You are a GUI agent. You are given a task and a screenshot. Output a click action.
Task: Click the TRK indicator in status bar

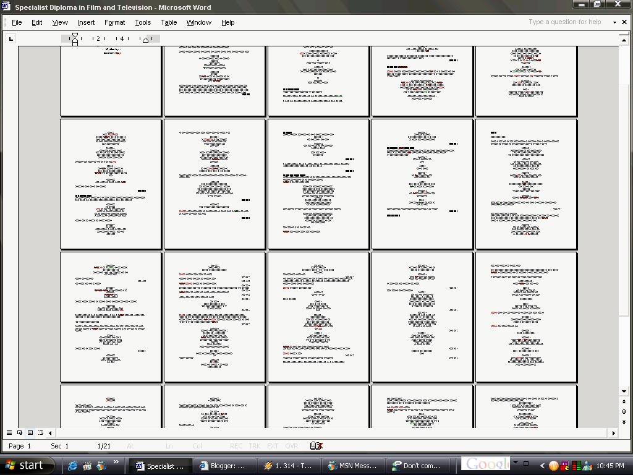254,446
